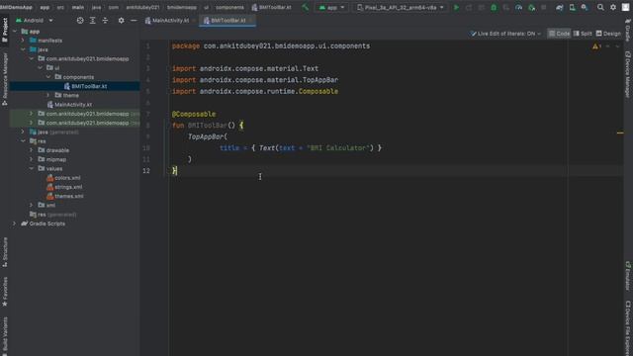Expand the mipmap folder
Viewport: 633px width, 356px height.
pos(32,159)
